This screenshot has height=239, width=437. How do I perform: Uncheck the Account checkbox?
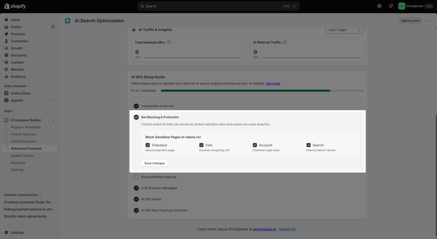coord(255,145)
